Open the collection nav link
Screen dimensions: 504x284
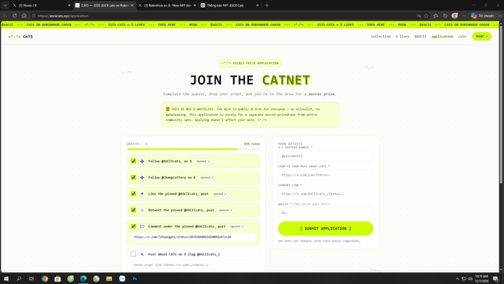(380, 36)
